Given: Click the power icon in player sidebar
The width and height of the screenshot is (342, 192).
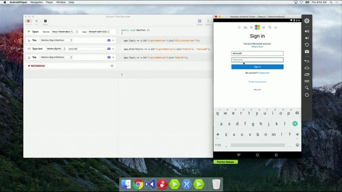Looking at the screenshot, I should 307,95.
